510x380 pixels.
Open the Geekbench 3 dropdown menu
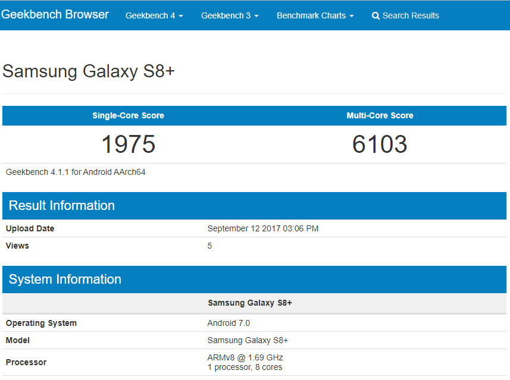coord(230,15)
